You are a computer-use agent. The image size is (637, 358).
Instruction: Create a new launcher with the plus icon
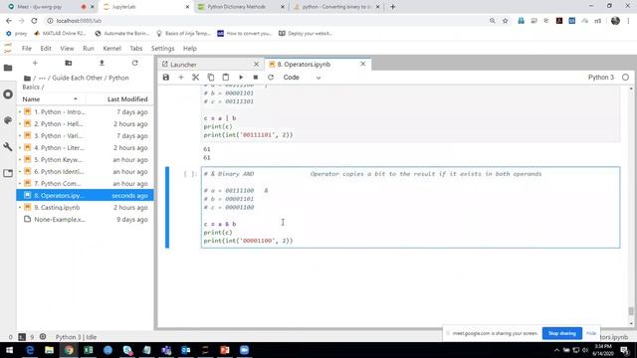(35, 63)
